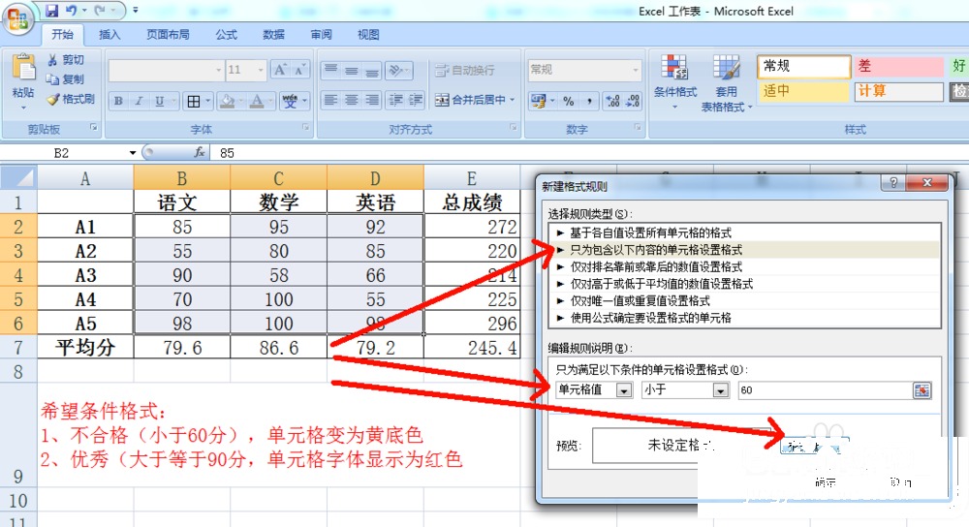Click the Office button logo

pyautogui.click(x=17, y=19)
